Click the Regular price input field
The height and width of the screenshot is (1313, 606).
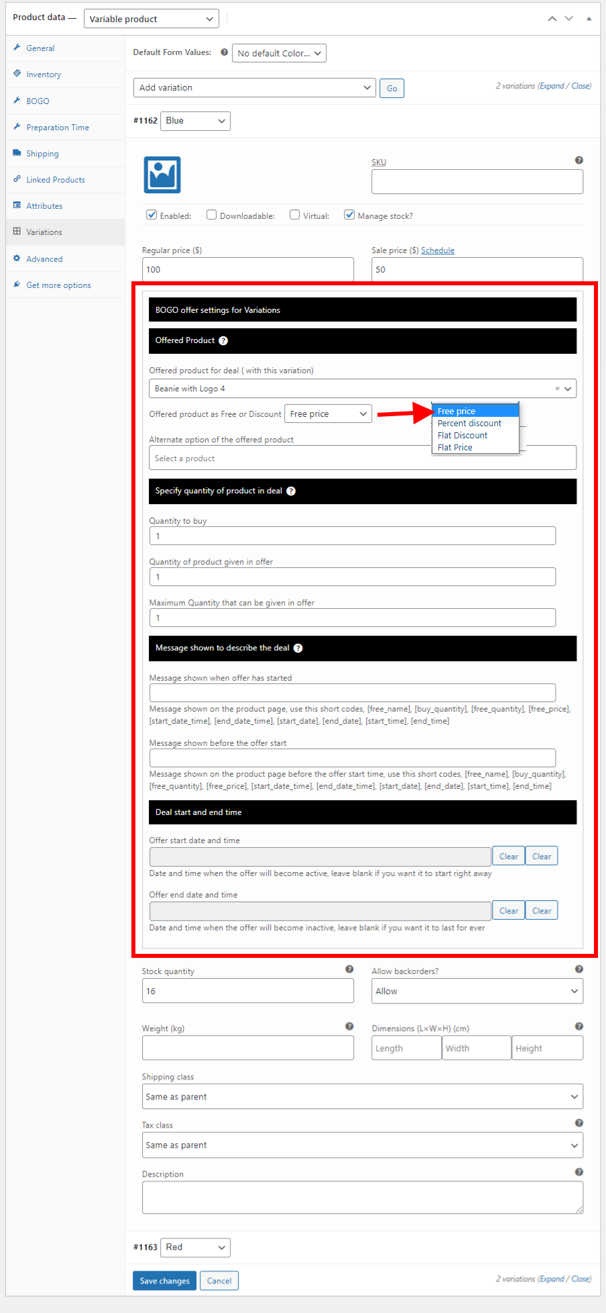(x=248, y=270)
